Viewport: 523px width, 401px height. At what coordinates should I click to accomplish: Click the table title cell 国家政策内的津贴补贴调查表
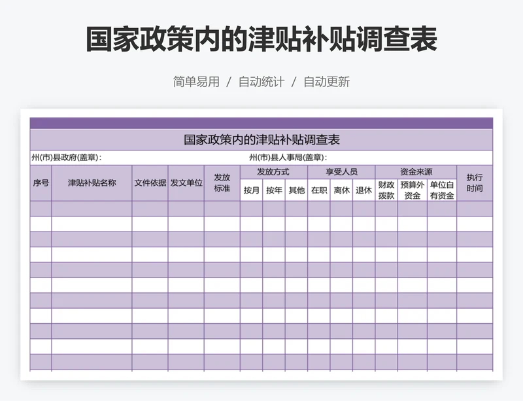tap(261, 139)
